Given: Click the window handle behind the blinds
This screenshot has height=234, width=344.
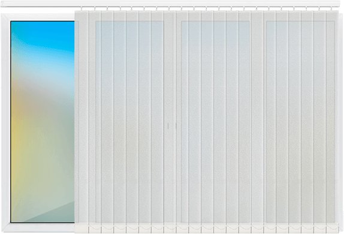Looking at the screenshot, I should [x=168, y=126].
